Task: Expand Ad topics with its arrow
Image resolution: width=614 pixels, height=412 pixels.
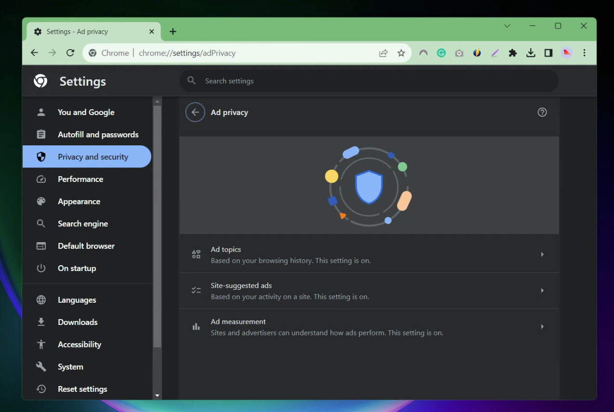Action: tap(542, 255)
